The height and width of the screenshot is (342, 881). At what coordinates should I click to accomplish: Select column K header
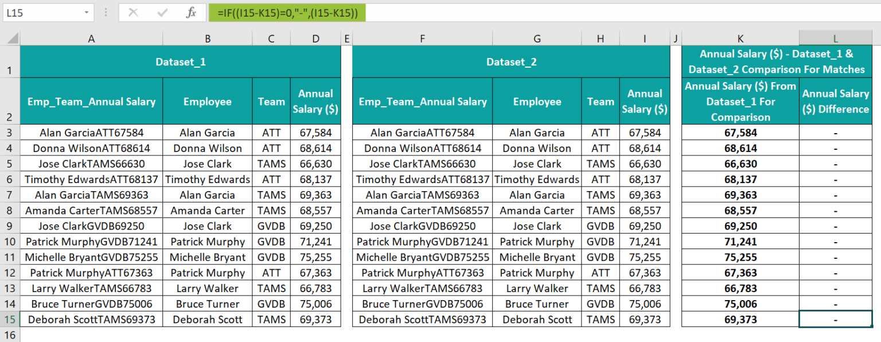740,38
